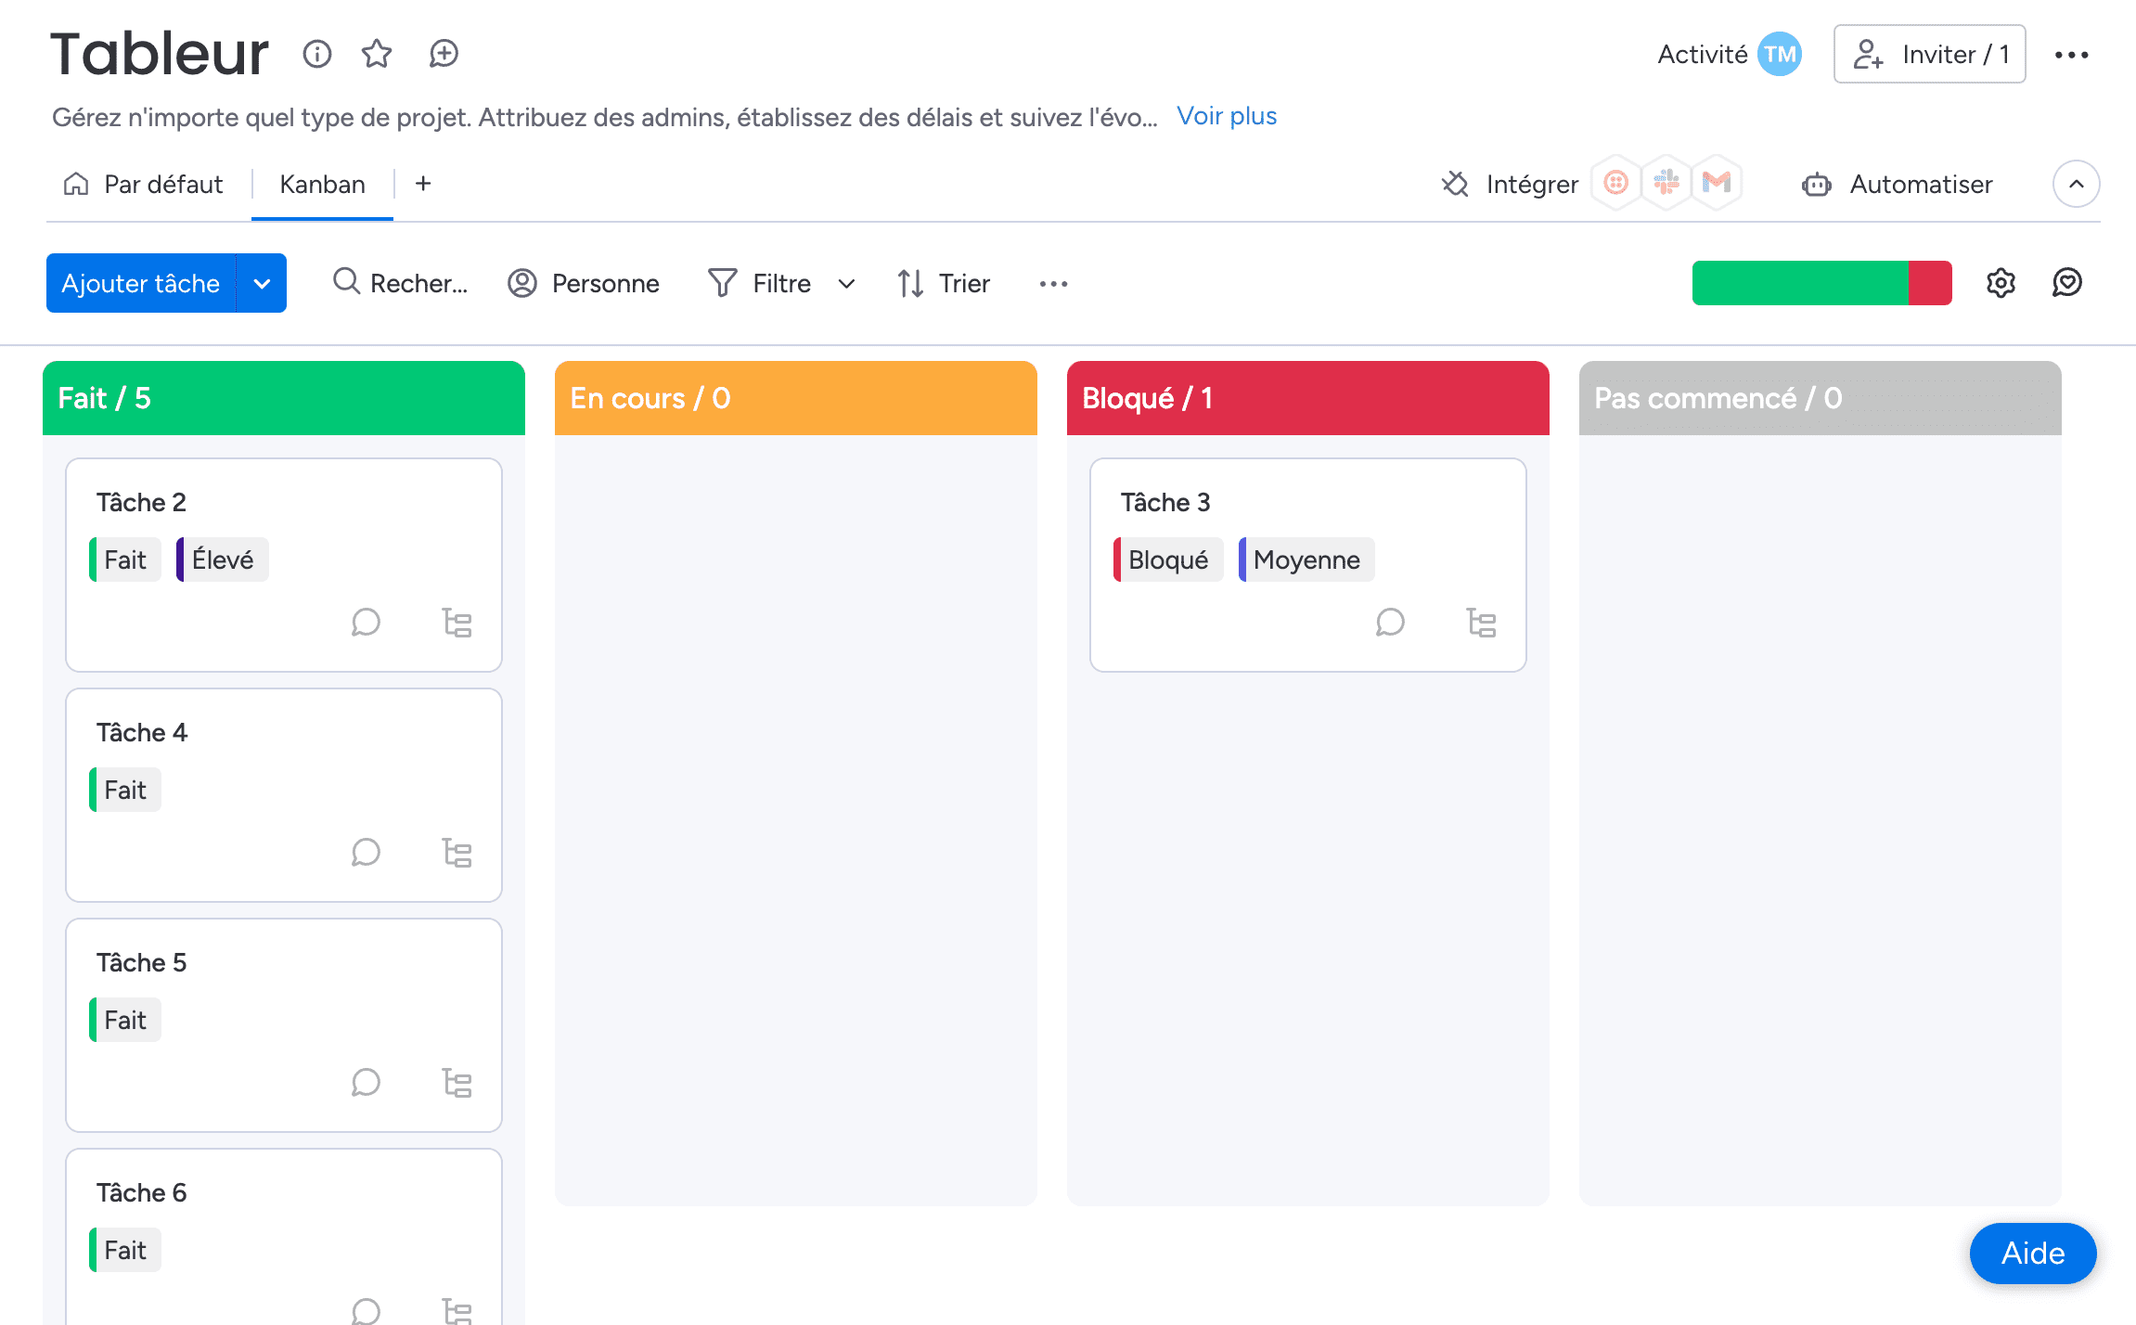Open the Tâche 2 card title

(x=141, y=502)
